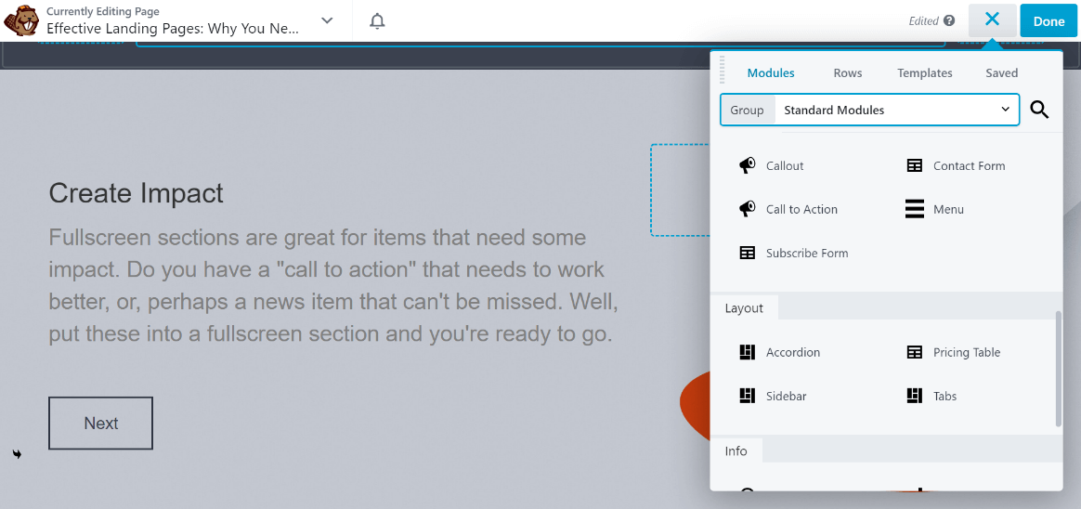Select the Subscribe Form module label
The image size is (1081, 509).
[x=807, y=254]
